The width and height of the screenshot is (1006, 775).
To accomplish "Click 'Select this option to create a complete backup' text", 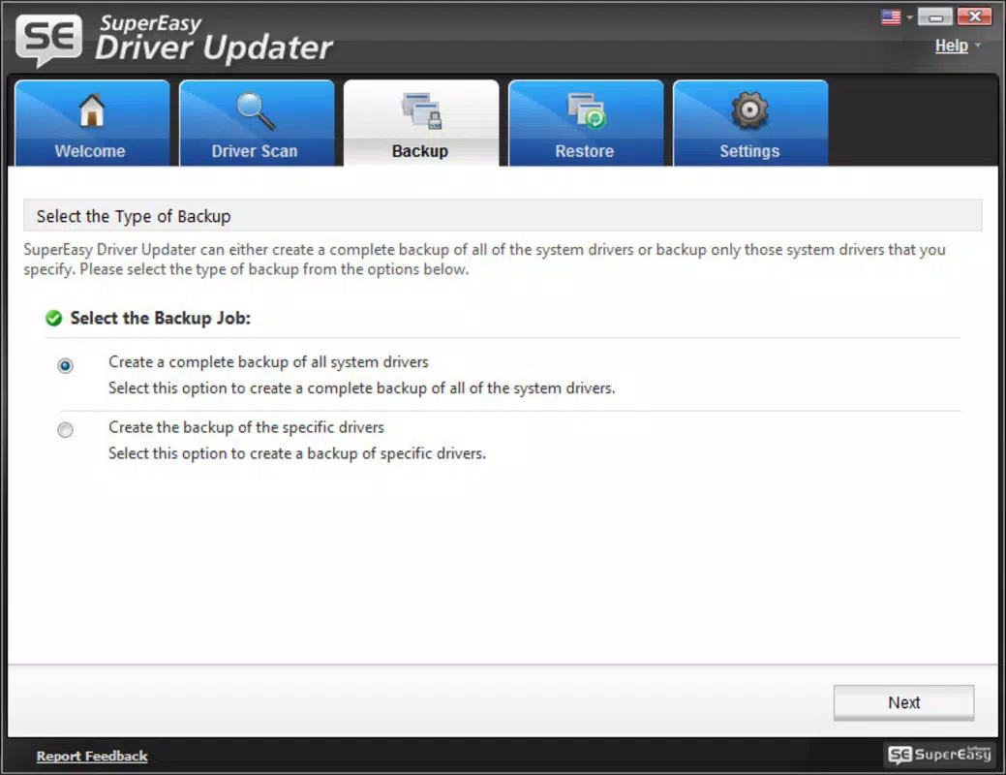I will (x=362, y=387).
